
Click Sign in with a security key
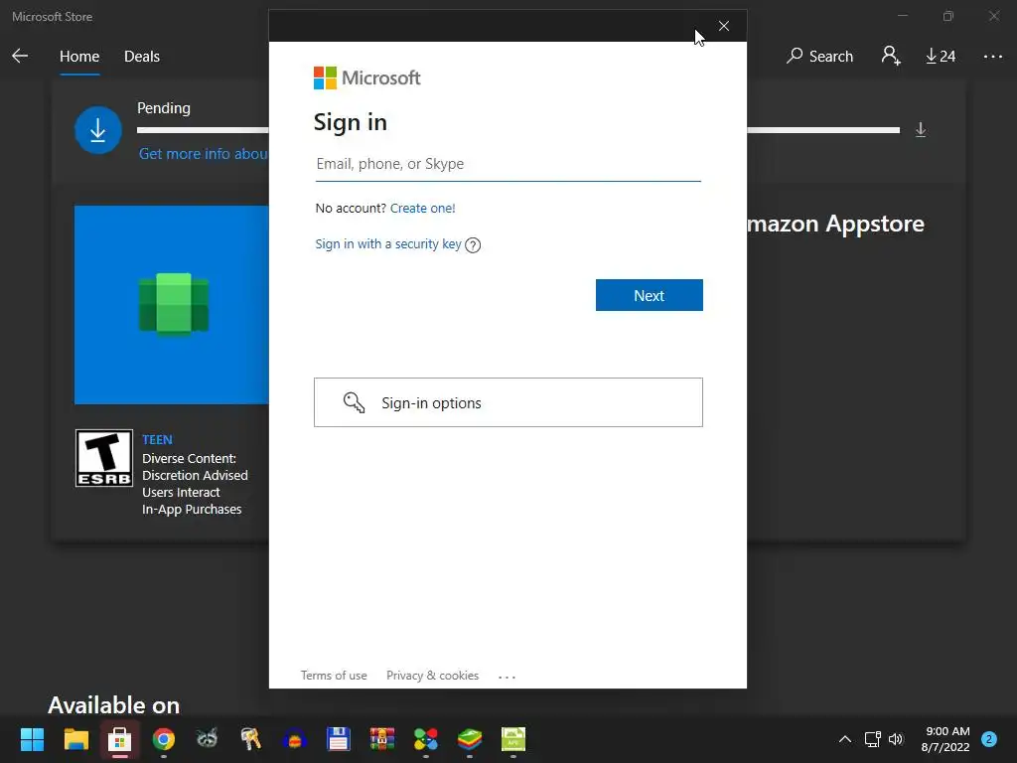point(388,244)
